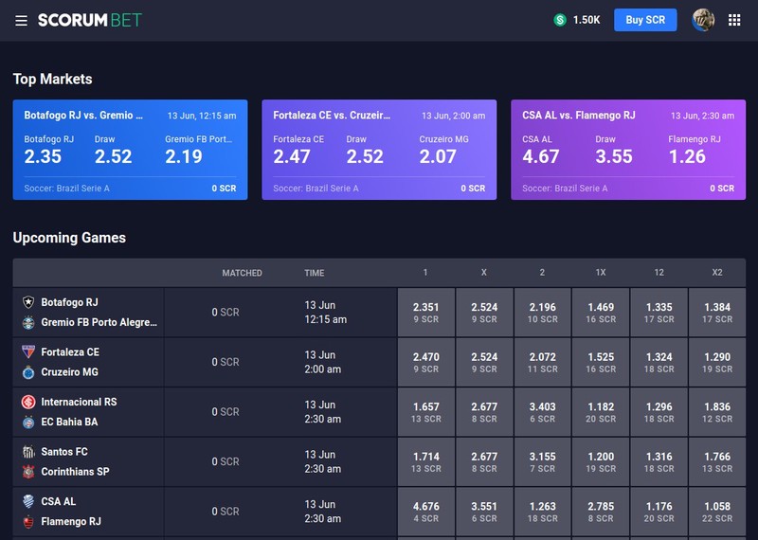The image size is (758, 540).
Task: Open the apps grid icon
Action: [x=734, y=20]
